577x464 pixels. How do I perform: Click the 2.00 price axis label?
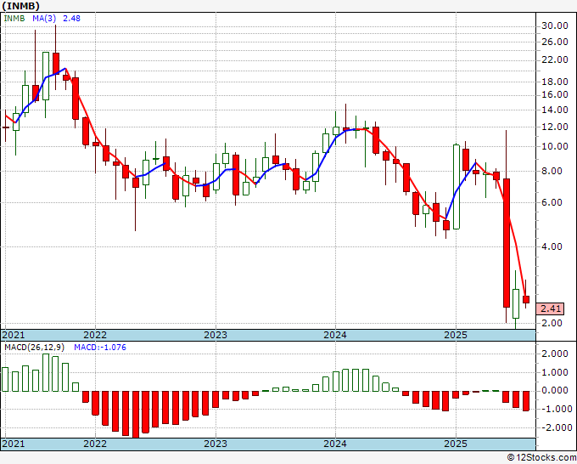coord(552,323)
